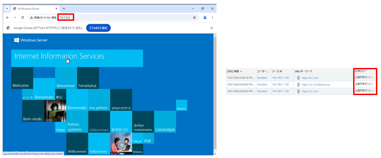Select the Tervetuloa tile

[x=88, y=78]
